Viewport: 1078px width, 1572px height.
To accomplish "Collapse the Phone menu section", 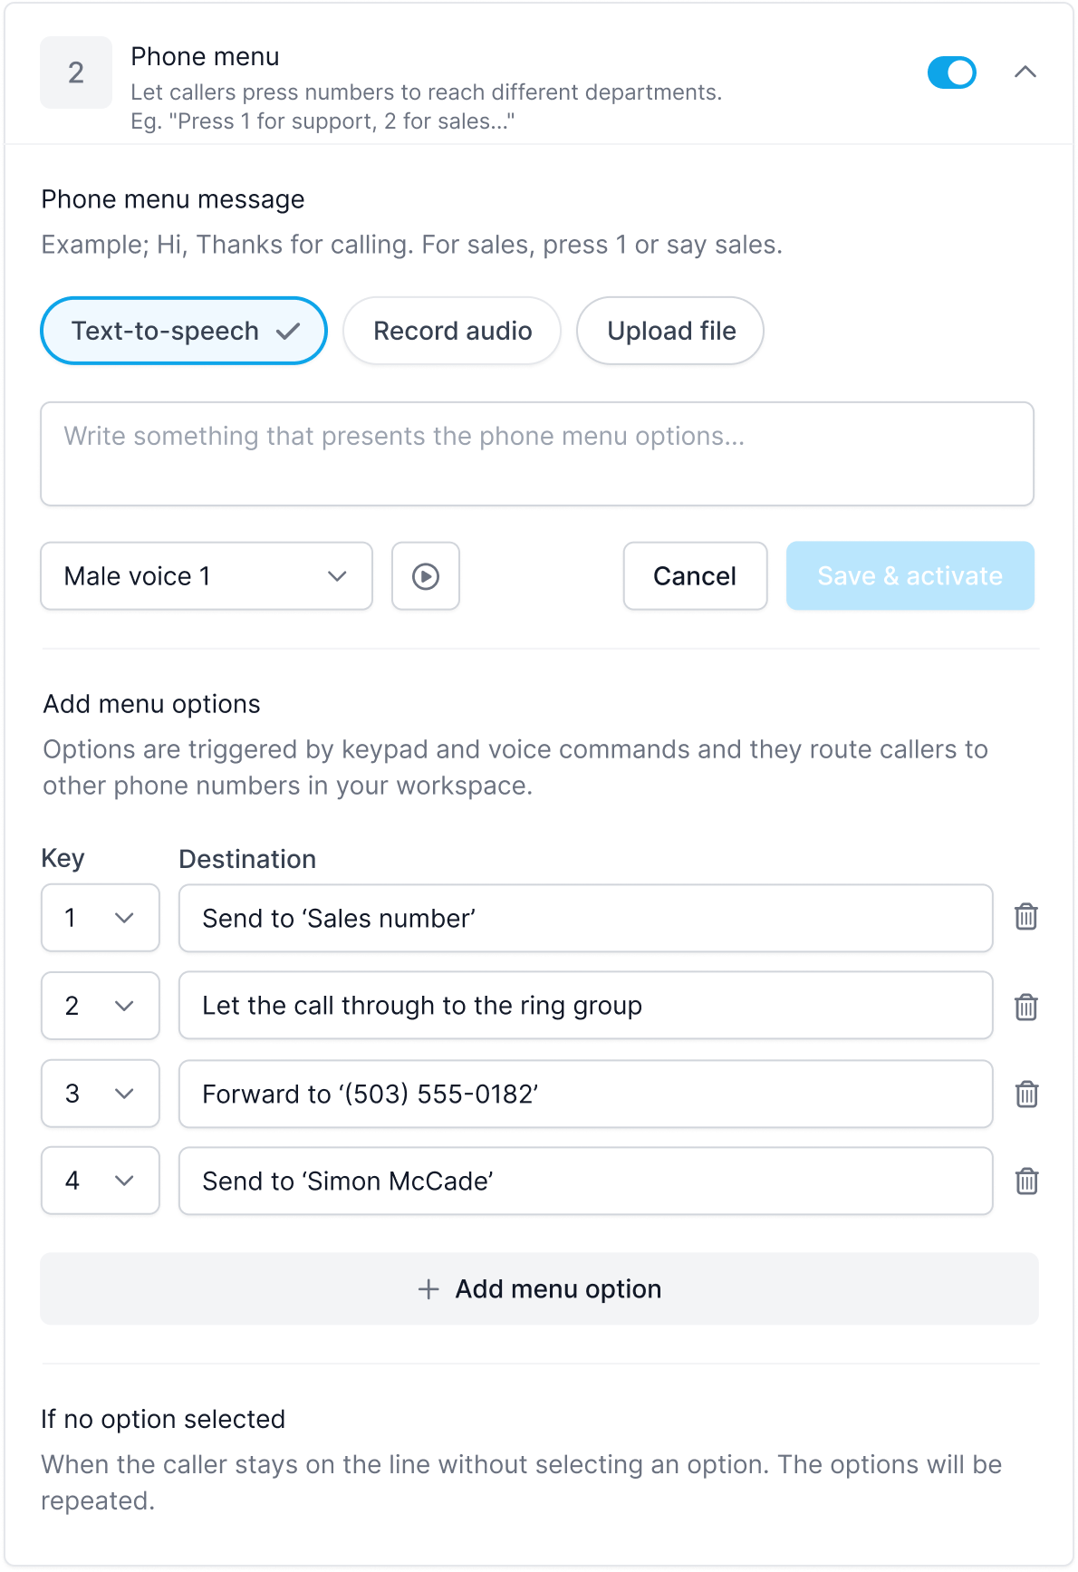I will pos(1025,72).
